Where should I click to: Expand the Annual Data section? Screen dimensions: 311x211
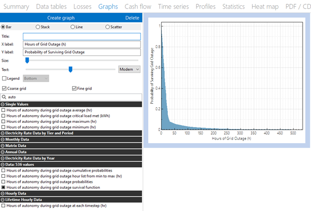pyautogui.click(x=3, y=152)
